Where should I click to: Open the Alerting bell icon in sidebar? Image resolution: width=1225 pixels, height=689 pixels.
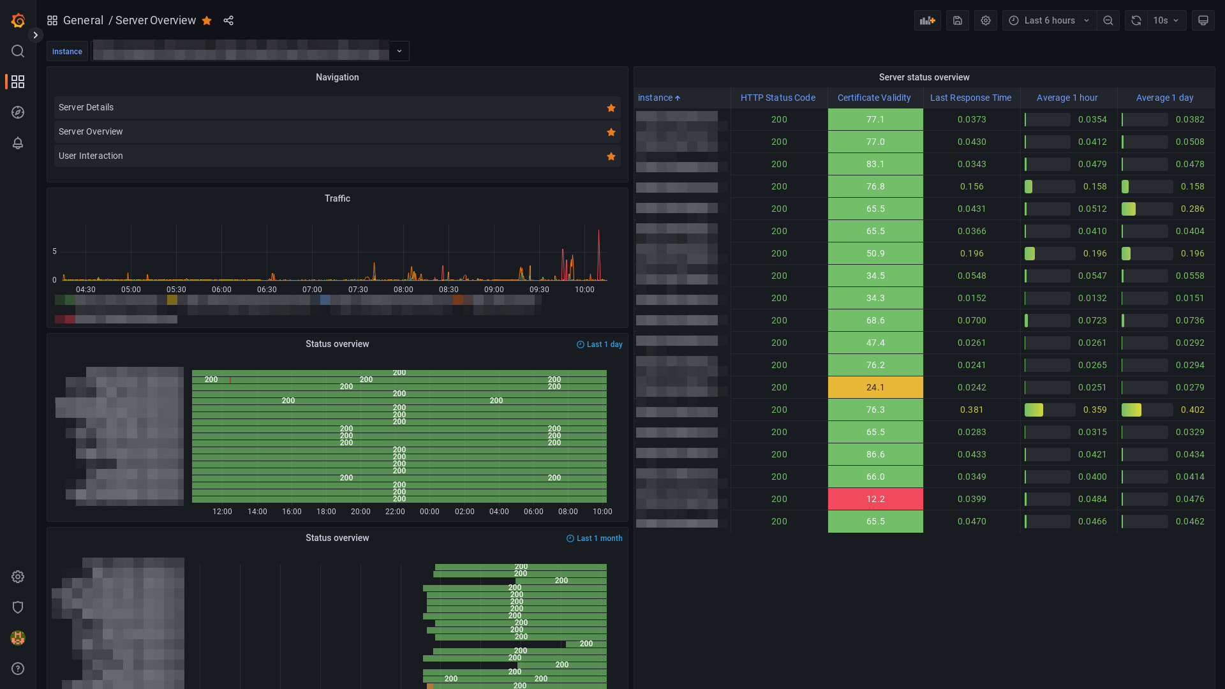[18, 143]
